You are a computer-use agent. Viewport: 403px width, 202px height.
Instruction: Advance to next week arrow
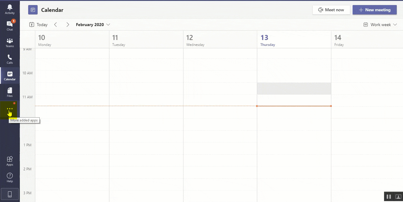(68, 25)
